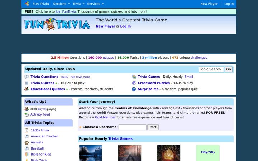Image resolution: width=258 pixels, height=161 pixels.
Task: Click the icon beside Baseball
Action: 27,148
